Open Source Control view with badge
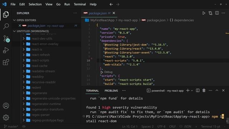The image size is (229, 129). coord(6,39)
